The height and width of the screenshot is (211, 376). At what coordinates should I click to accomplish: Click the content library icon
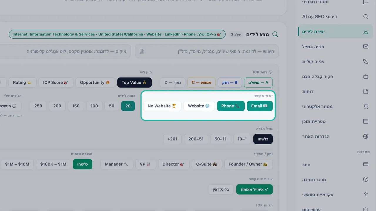[366, 121]
